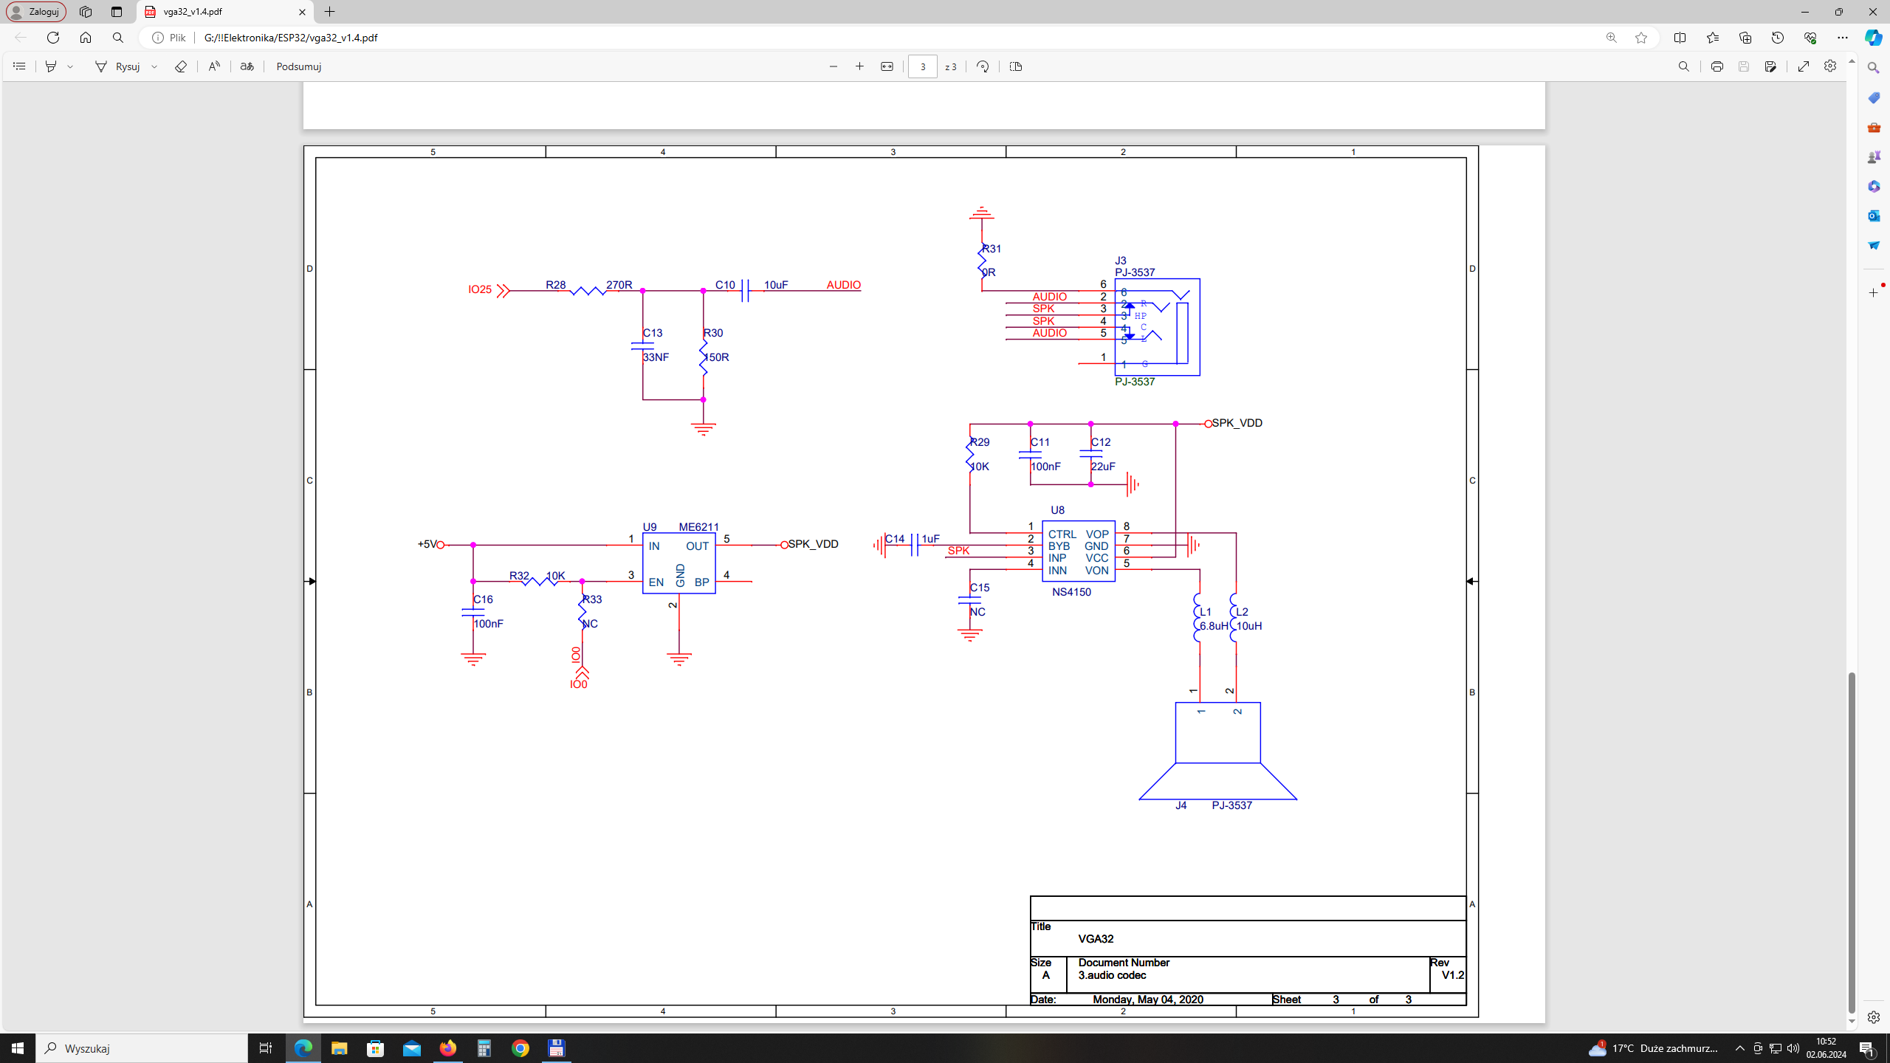
Task: Open the sidebar tools briefcase
Action: pyautogui.click(x=1874, y=127)
